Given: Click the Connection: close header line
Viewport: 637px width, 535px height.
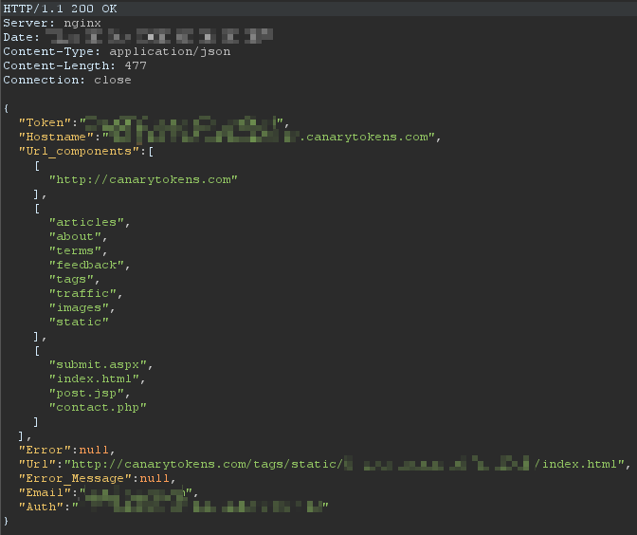Looking at the screenshot, I should click(x=67, y=80).
